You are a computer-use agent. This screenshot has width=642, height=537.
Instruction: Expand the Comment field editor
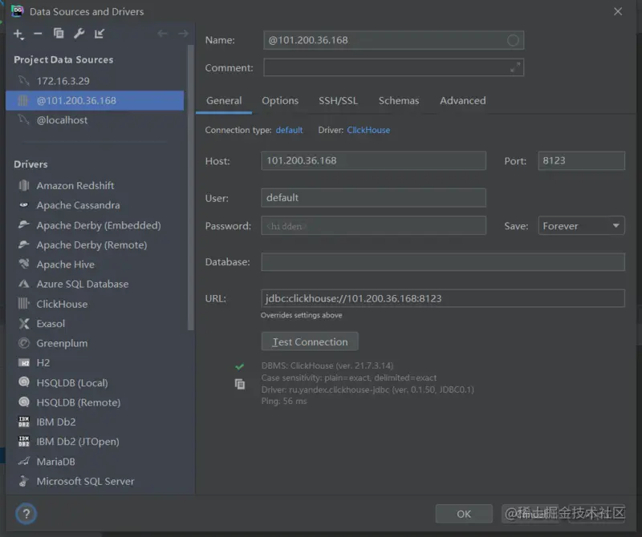[x=515, y=67]
